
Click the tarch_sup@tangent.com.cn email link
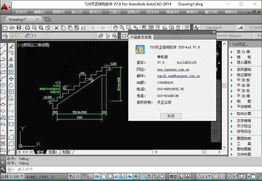[x=179, y=76]
